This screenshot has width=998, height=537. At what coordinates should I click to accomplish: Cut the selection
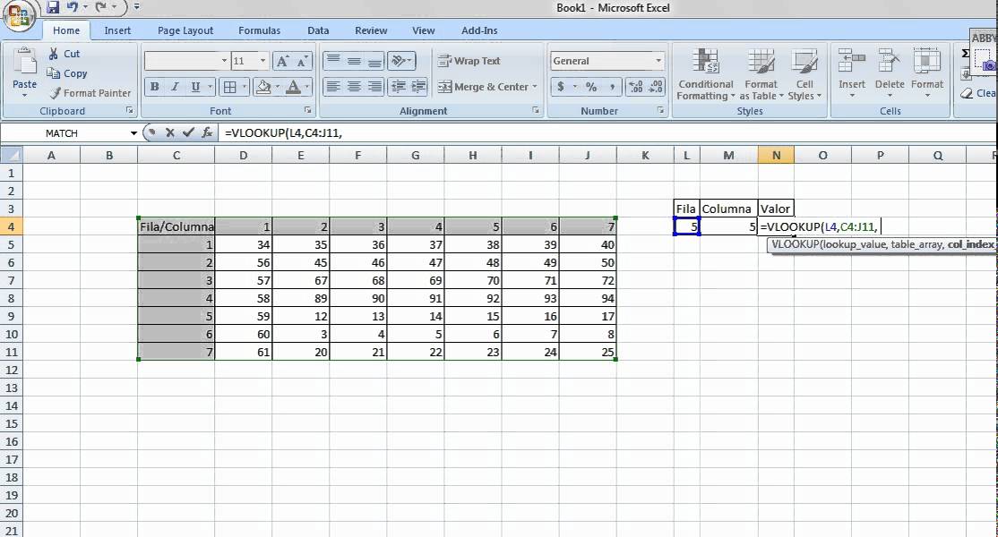tap(64, 54)
